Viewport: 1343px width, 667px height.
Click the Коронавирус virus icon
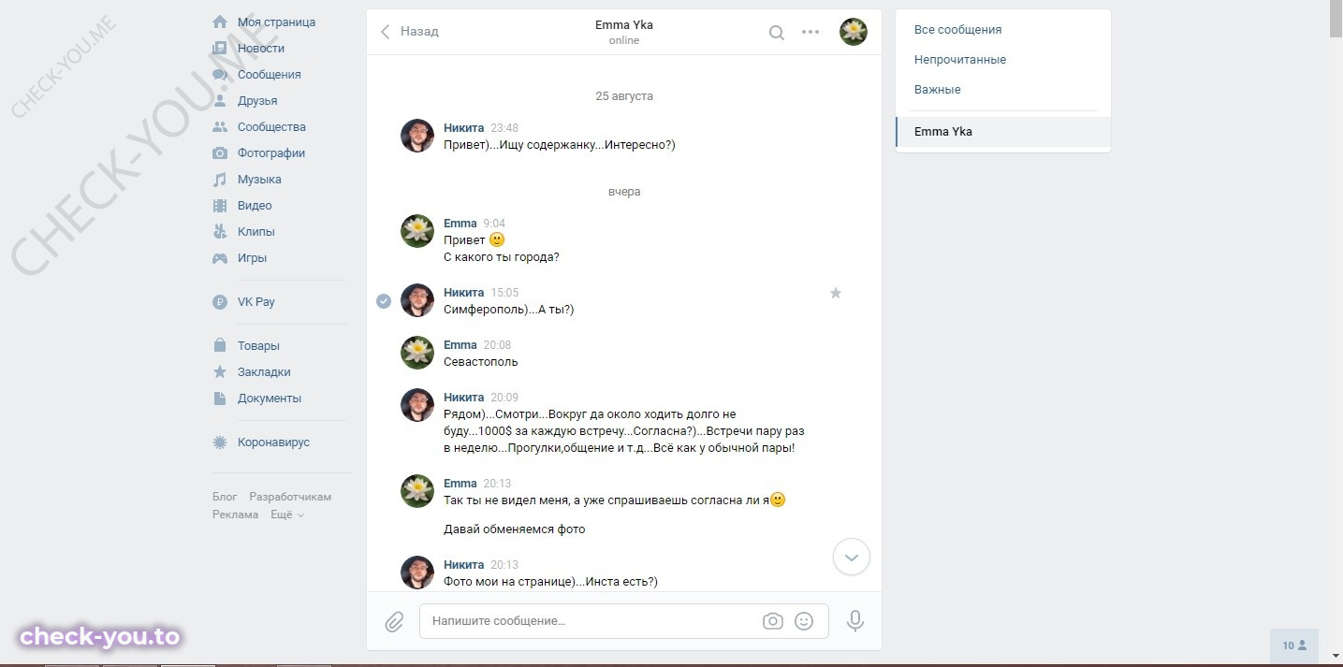[220, 442]
